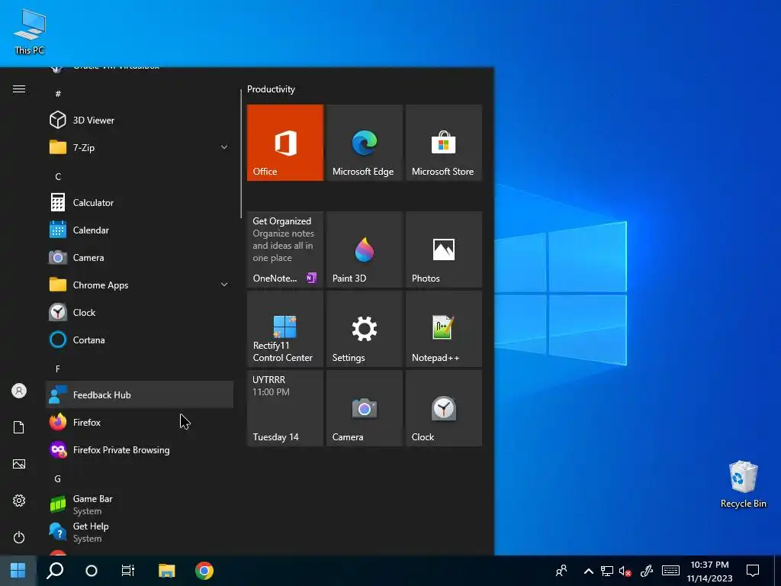Screen dimensions: 781x586
Task: Open Windows Ink Workspace pen icon
Action: click(647, 571)
